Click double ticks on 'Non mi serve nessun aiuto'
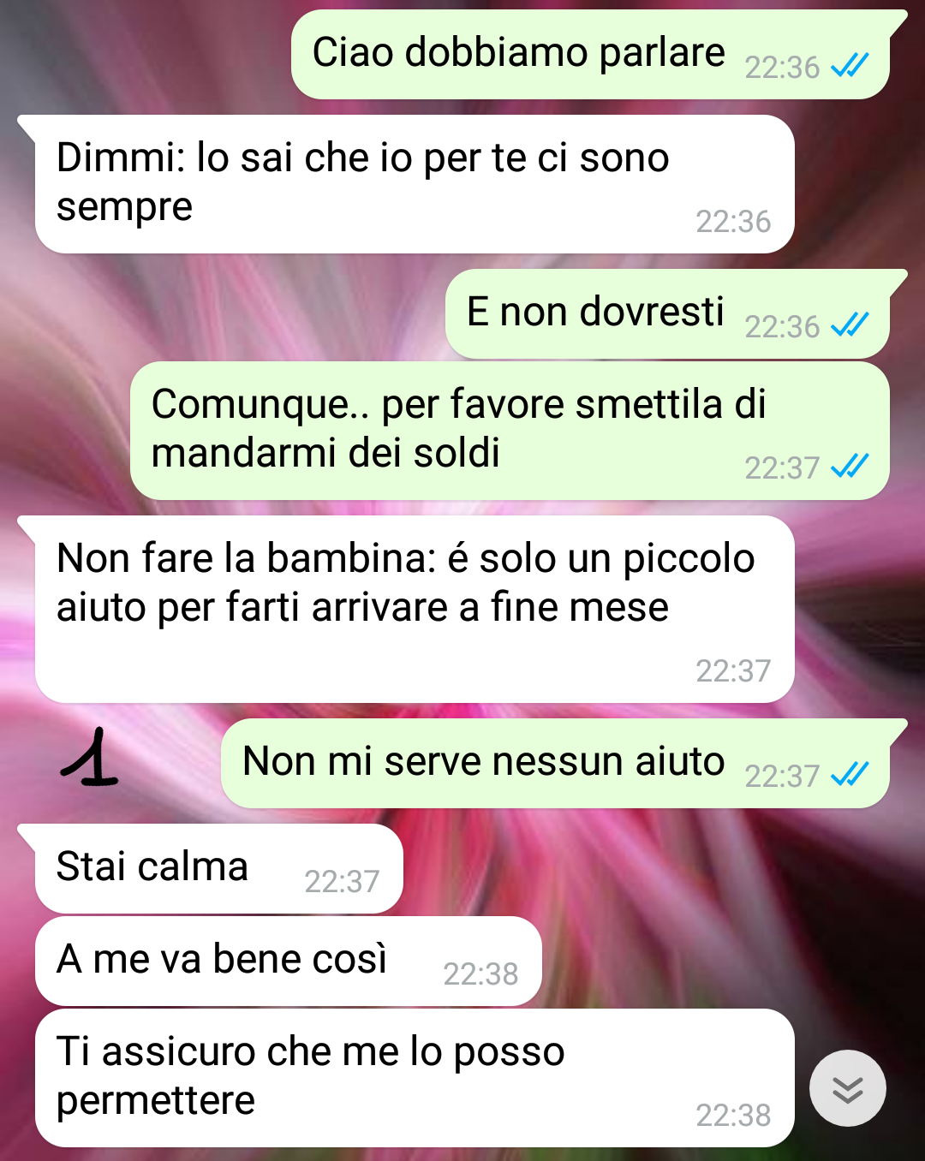925x1161 pixels. pyautogui.click(x=850, y=774)
